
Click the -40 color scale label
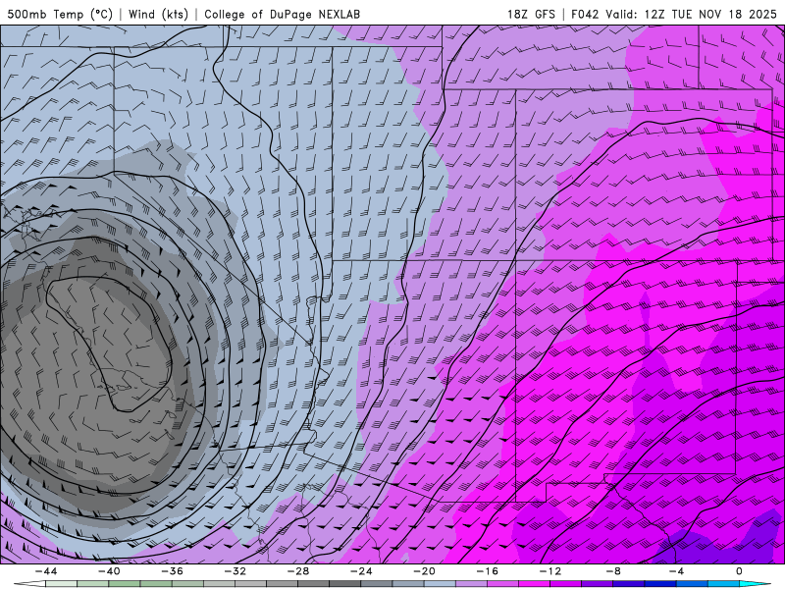(x=109, y=571)
